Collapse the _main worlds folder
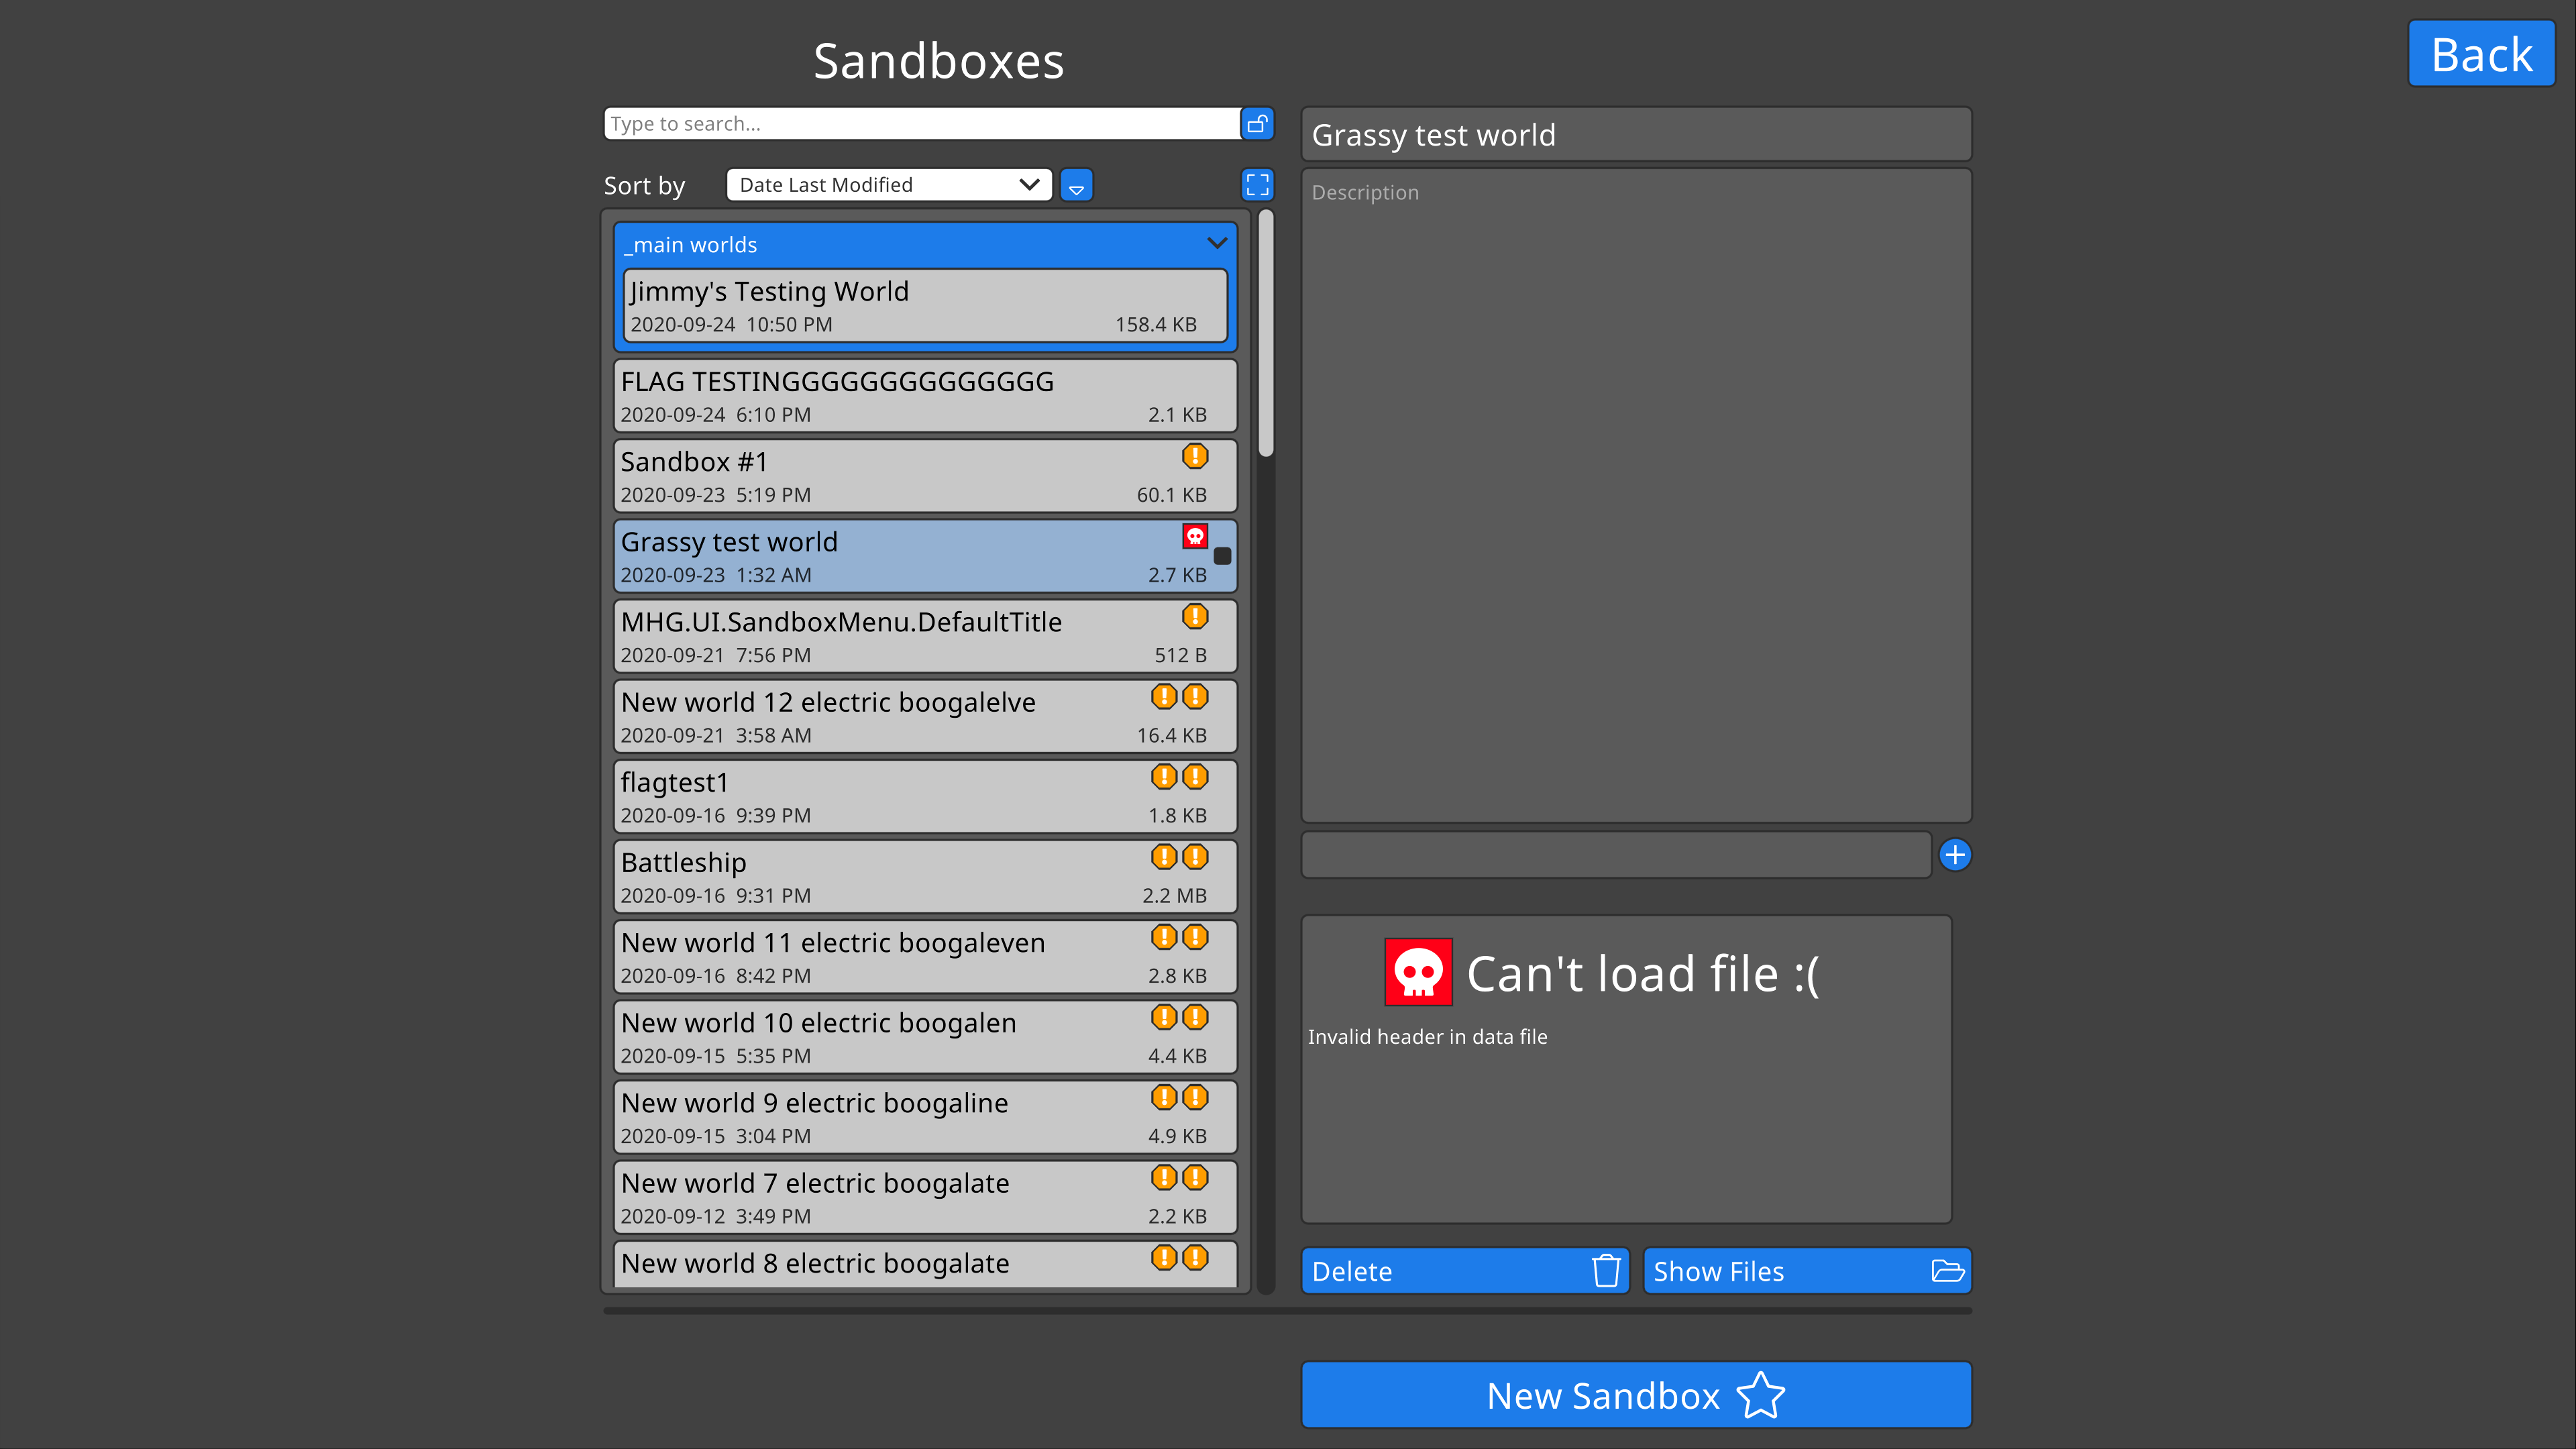 click(x=1216, y=244)
